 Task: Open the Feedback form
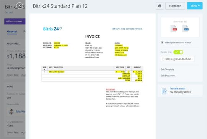(175, 6)
